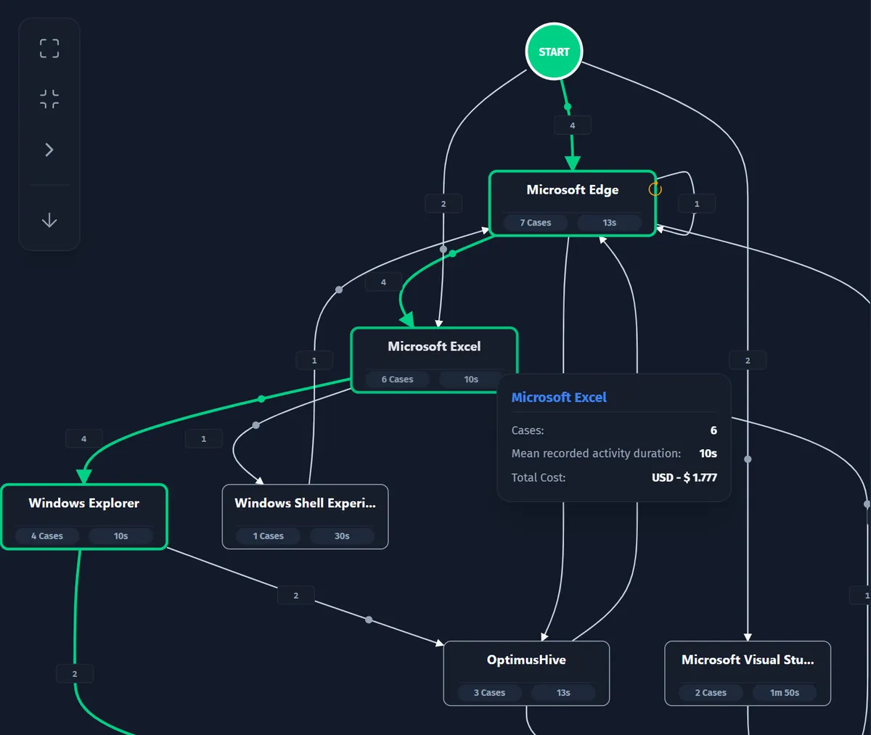Click the fullscreen expand icon
871x735 pixels.
pos(49,49)
